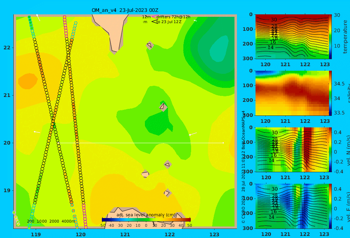Click the white transect line along 20N
Image resolution: width=350 pixels, height=238 pixels.
(141, 143)
